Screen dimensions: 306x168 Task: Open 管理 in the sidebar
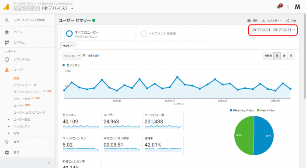[x=17, y=152]
